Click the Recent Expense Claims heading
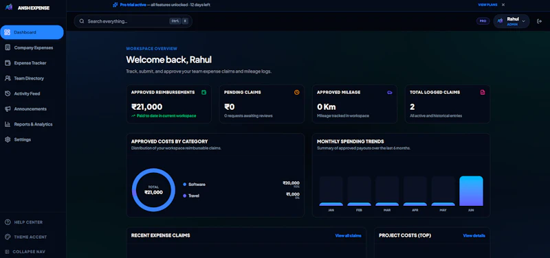 click(x=161, y=235)
